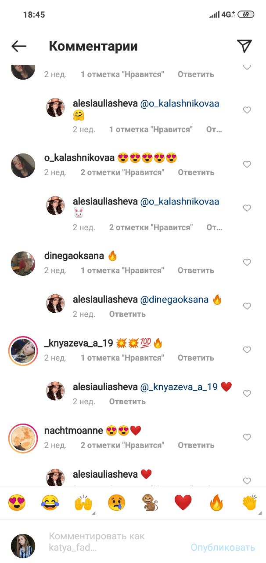The height and width of the screenshot is (563, 266).
Task: Like _knyazeva_a_19's comment
Action: click(x=247, y=350)
